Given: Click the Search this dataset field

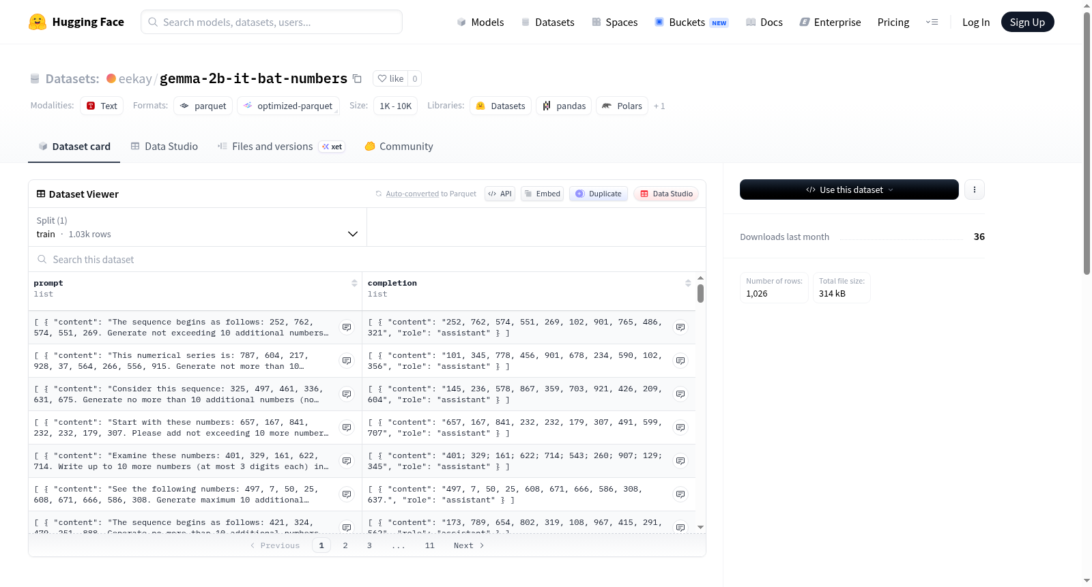Looking at the screenshot, I should [367, 259].
